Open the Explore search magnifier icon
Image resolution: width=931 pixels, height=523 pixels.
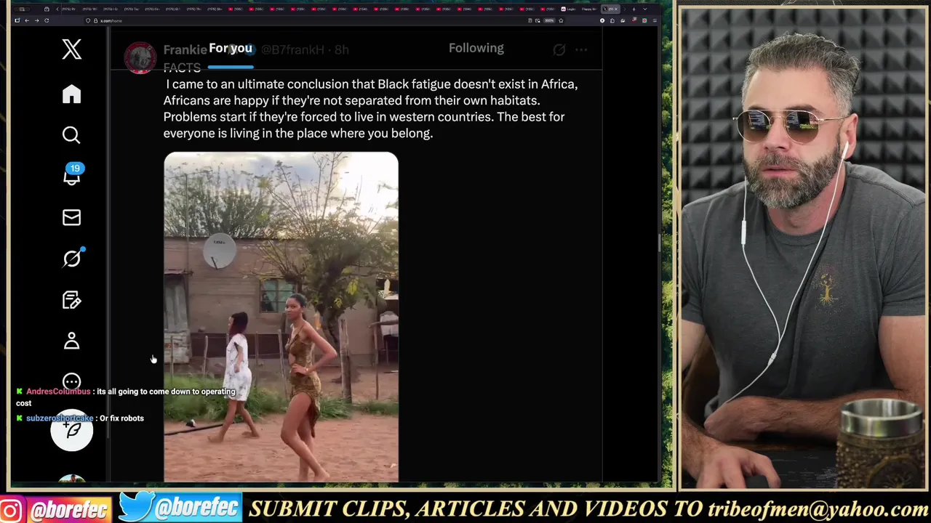tap(71, 135)
